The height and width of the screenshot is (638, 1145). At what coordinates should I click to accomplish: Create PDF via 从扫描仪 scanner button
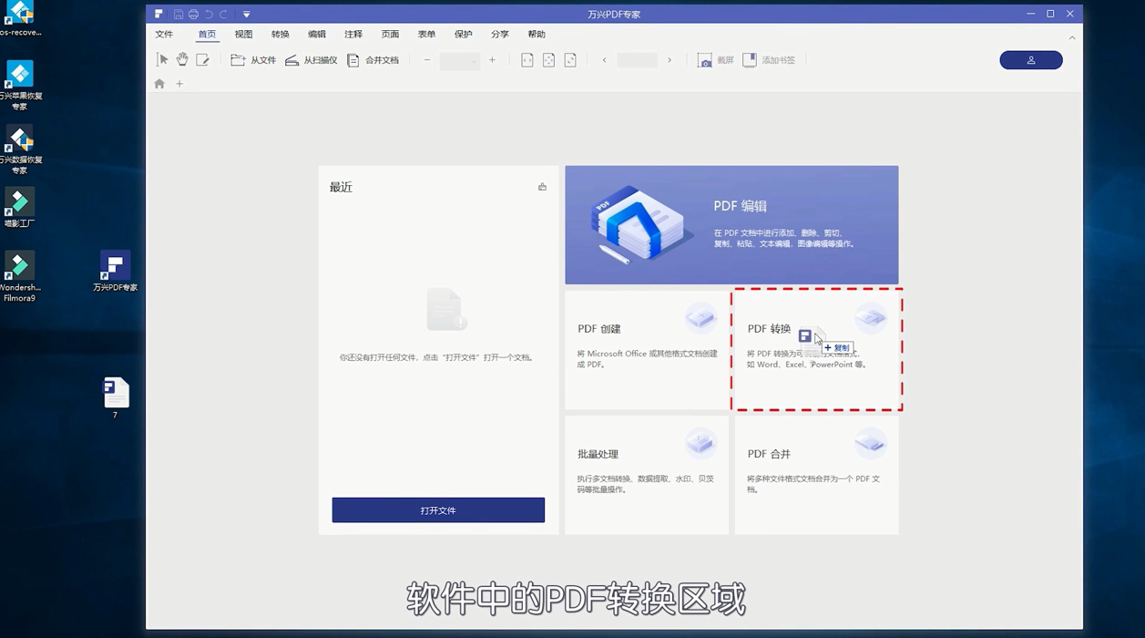(312, 60)
